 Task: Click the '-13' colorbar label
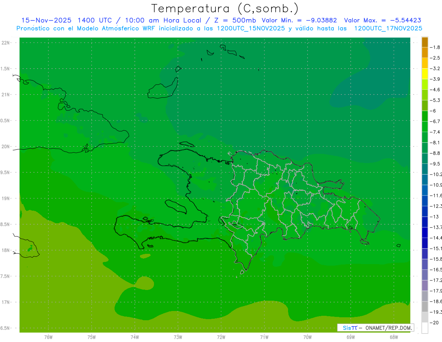(x=434, y=217)
